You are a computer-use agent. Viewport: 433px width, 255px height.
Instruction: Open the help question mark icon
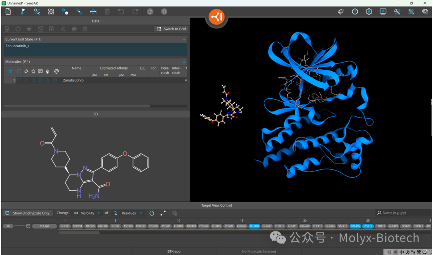click(x=355, y=12)
